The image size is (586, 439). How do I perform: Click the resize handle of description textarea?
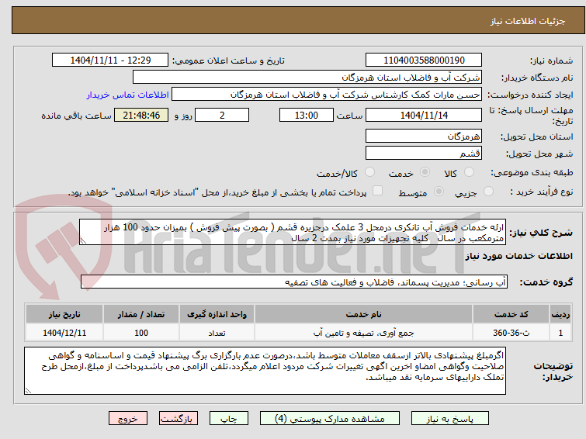[x=83, y=241]
